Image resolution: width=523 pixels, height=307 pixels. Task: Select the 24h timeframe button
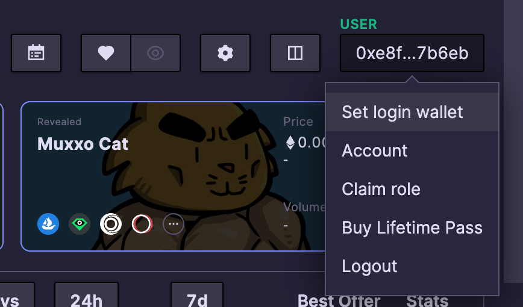[86, 295]
